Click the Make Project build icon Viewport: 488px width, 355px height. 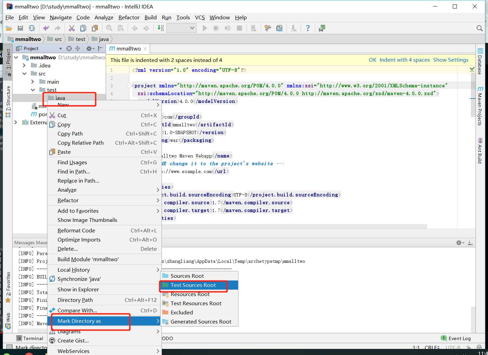pos(161,28)
